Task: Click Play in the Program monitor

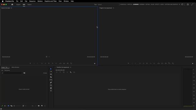Action: (x=147, y=63)
